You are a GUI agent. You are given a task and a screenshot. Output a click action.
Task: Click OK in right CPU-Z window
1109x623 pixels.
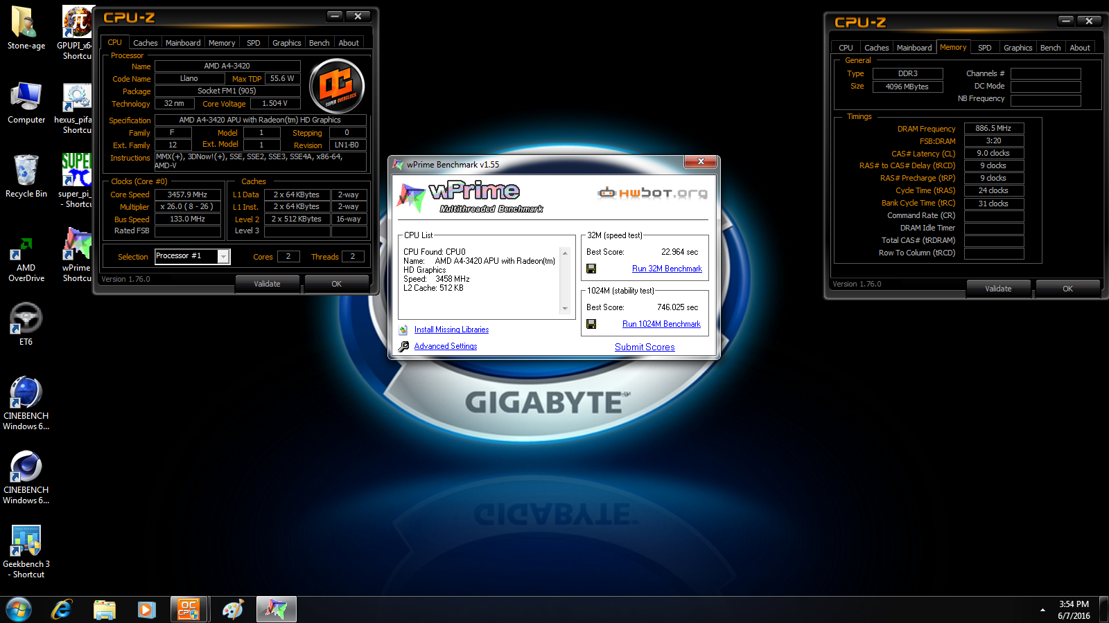coord(1067,289)
